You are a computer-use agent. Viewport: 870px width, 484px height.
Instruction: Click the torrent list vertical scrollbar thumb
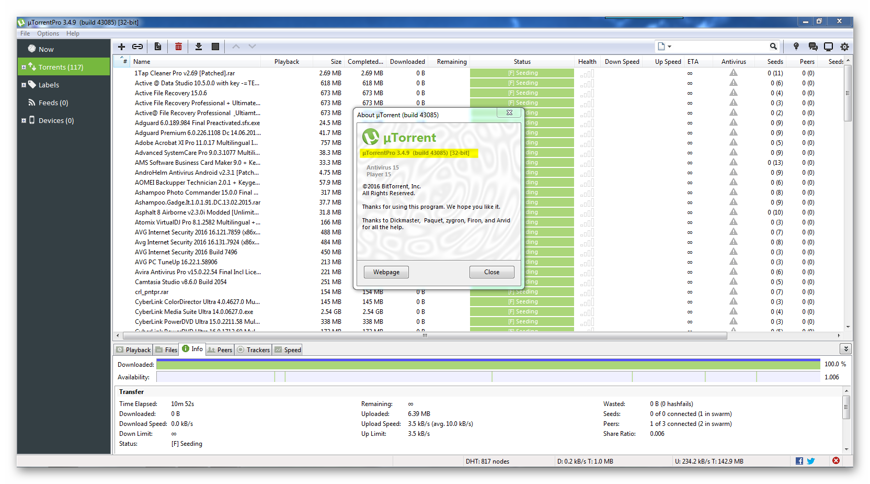point(848,93)
